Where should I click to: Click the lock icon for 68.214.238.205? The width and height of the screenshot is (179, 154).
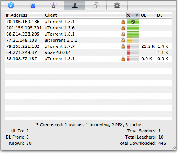123,34
